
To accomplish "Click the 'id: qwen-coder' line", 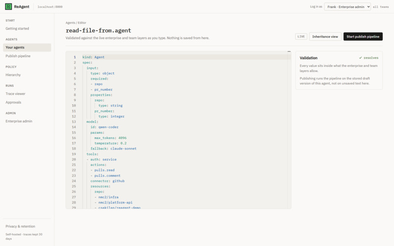I will 105,127.
